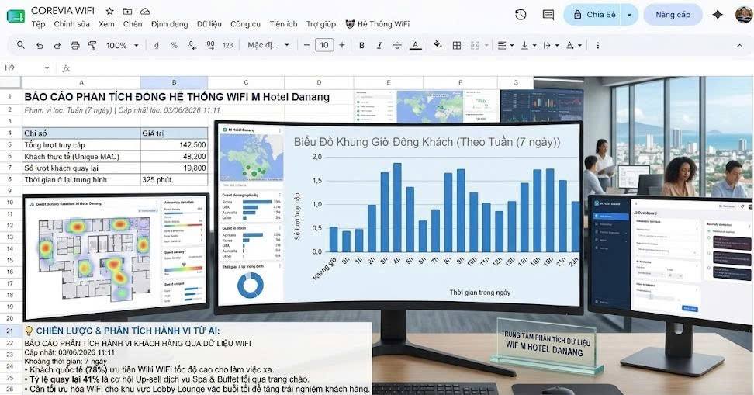Open the Hệ Thống WiFi menu
Screen dimensions: 754x395
[x=378, y=24]
